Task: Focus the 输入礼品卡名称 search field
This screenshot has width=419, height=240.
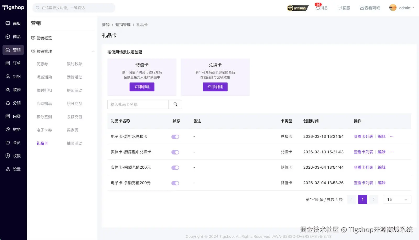Action: click(x=138, y=104)
